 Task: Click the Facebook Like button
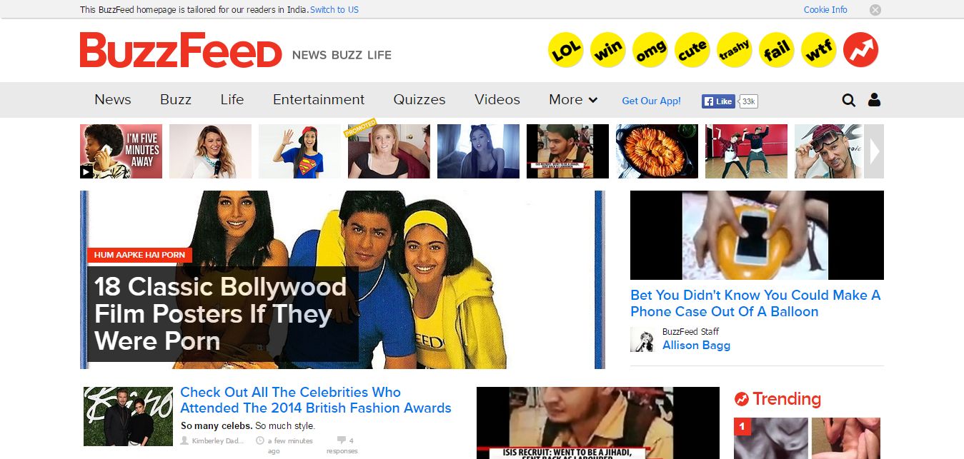(718, 101)
